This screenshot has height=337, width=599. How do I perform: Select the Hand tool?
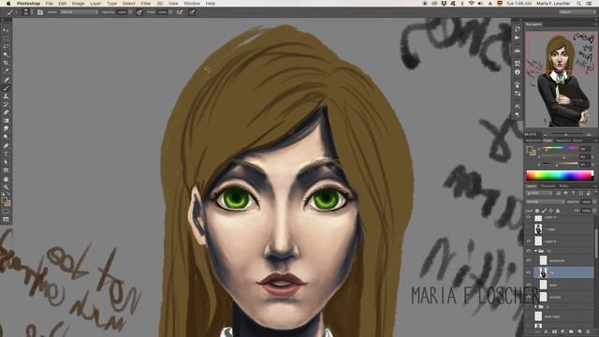click(6, 179)
